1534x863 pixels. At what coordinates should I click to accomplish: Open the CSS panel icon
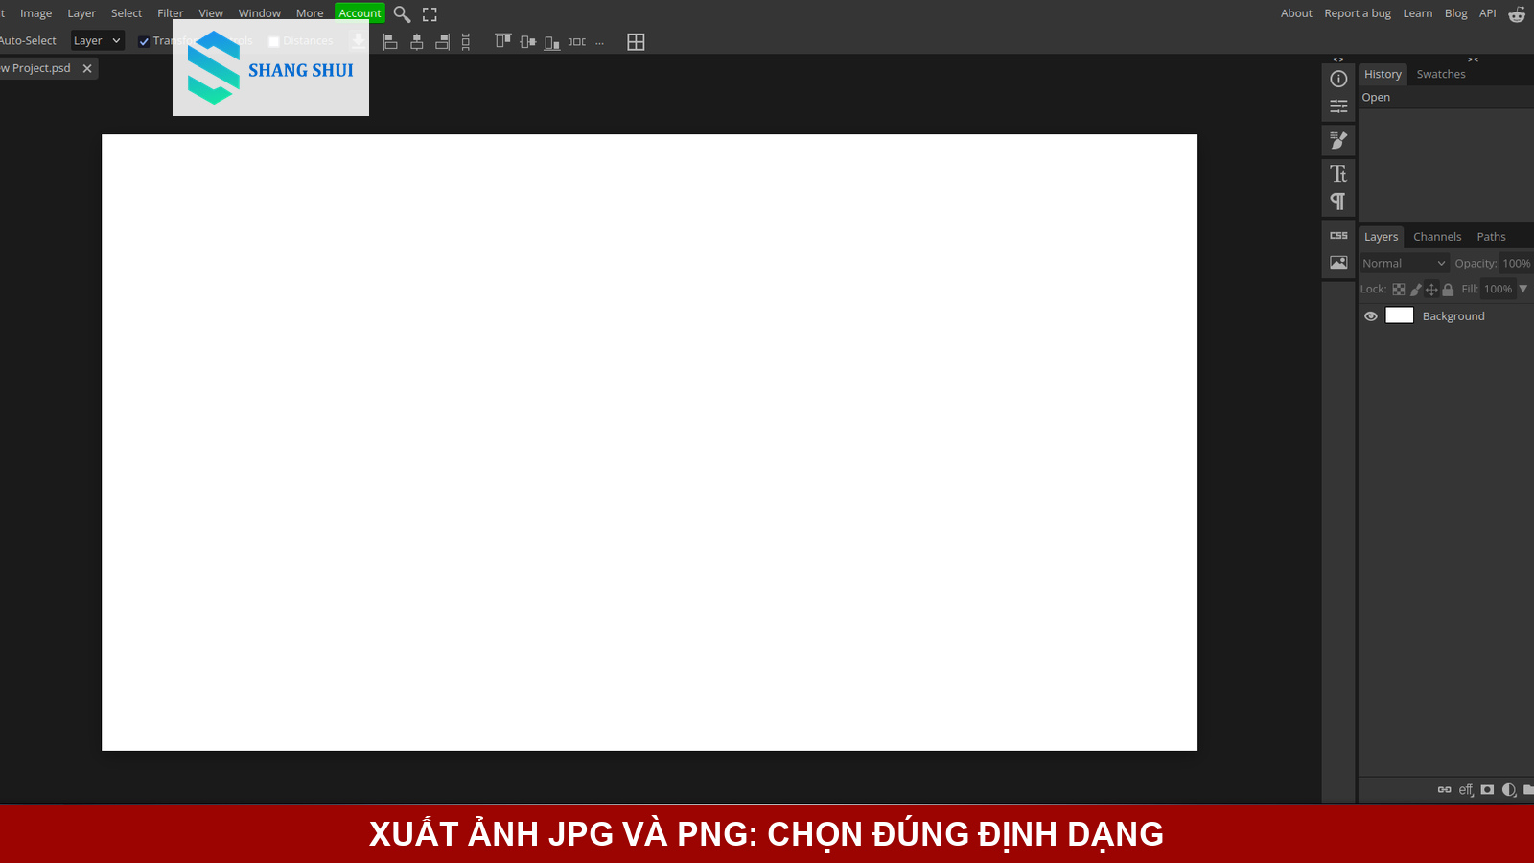pos(1338,236)
